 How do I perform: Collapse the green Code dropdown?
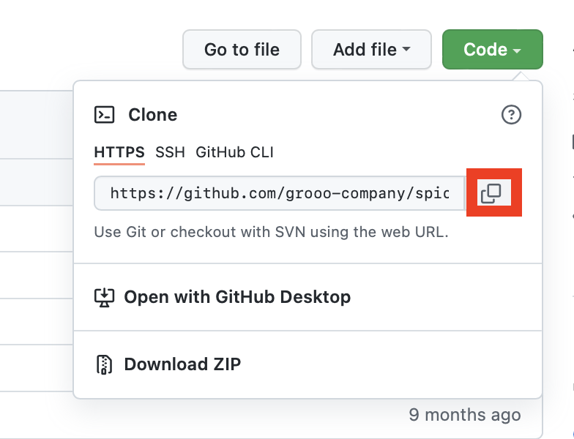click(x=492, y=50)
